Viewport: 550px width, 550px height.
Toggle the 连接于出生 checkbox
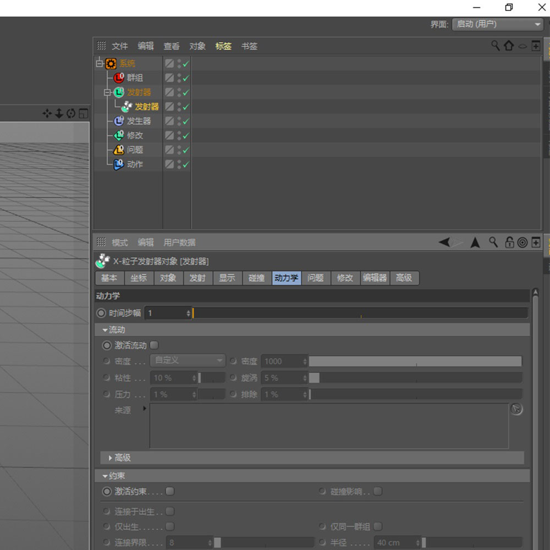(x=170, y=512)
